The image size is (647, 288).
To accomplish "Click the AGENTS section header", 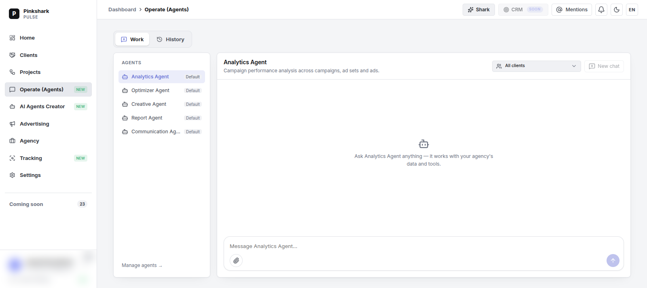I will (x=131, y=63).
